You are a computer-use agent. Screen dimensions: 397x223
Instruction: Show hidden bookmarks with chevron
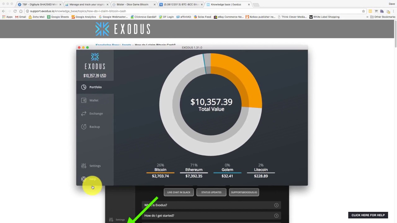tap(367, 17)
